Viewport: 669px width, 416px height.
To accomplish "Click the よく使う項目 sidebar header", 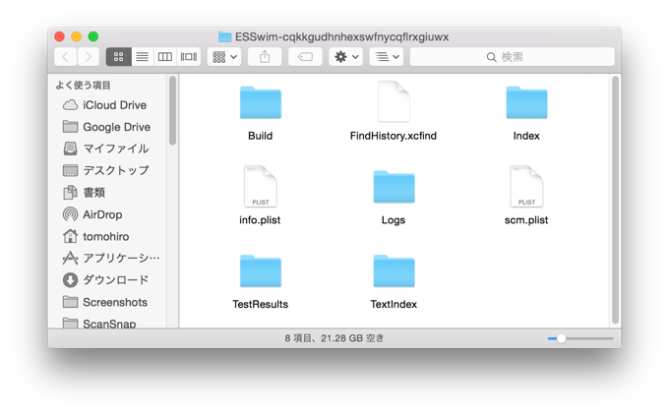I will (x=84, y=86).
